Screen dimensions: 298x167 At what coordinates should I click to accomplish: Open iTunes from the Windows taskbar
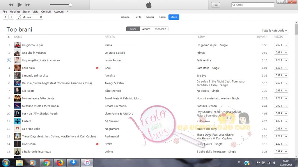click(87, 163)
